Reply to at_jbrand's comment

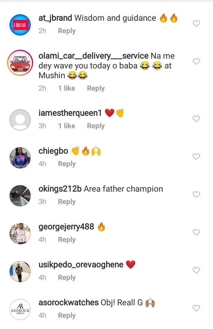(67, 31)
